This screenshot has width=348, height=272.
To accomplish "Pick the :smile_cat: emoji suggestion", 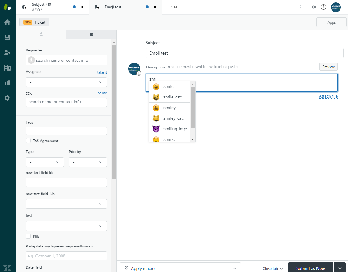I will 169,97.
